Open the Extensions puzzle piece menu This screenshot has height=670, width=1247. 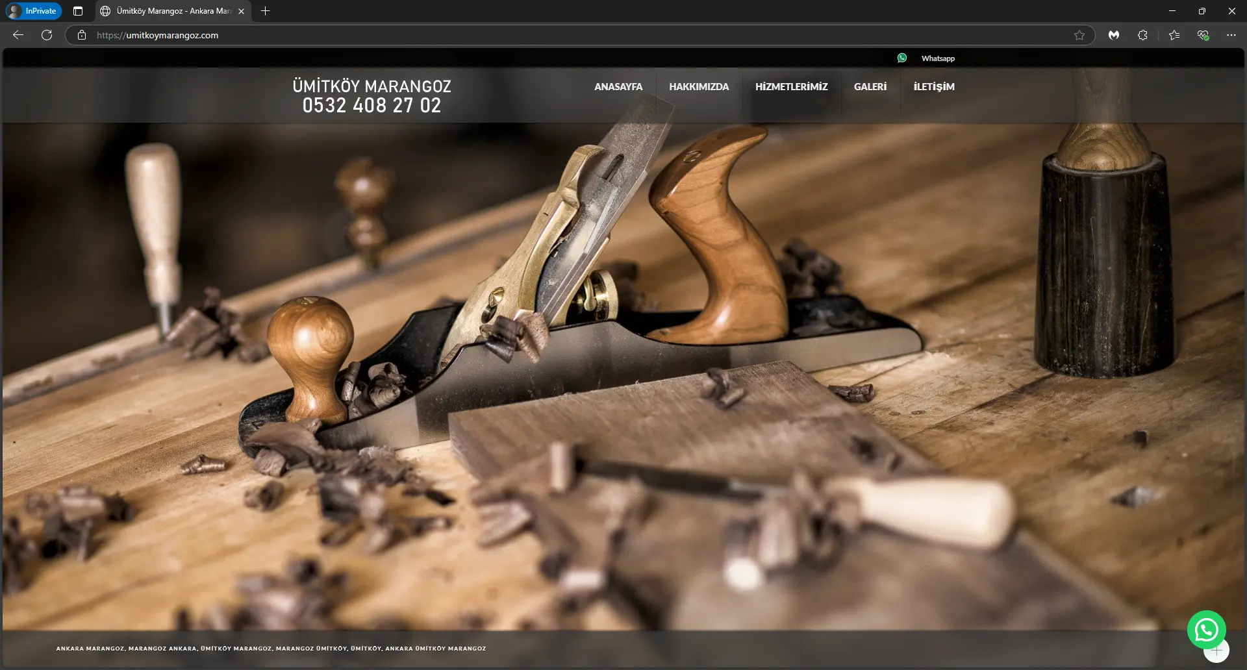pos(1142,35)
